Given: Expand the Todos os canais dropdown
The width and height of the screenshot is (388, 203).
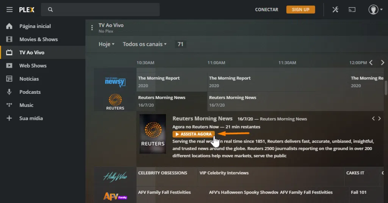Looking at the screenshot, I should click(144, 44).
